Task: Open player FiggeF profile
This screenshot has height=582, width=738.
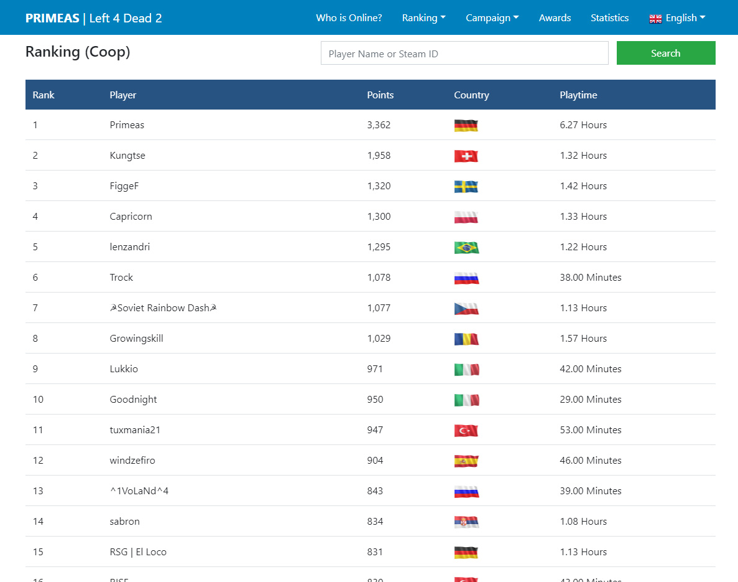Action: [x=124, y=186]
